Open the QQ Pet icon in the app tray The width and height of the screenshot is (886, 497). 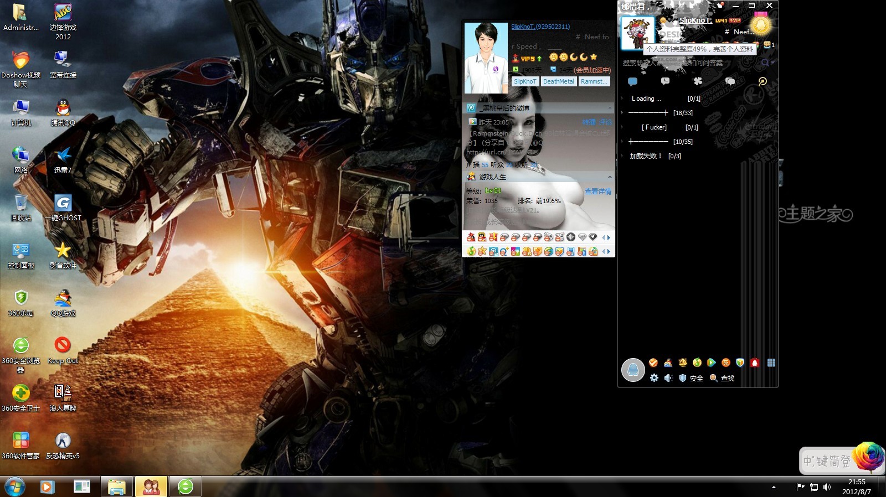tap(682, 363)
